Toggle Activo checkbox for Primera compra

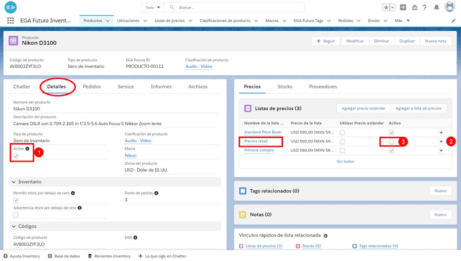tap(391, 151)
